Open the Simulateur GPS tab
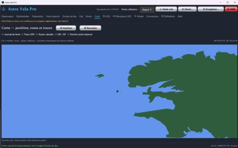This screenshot has width=238, height=148. tap(122, 16)
